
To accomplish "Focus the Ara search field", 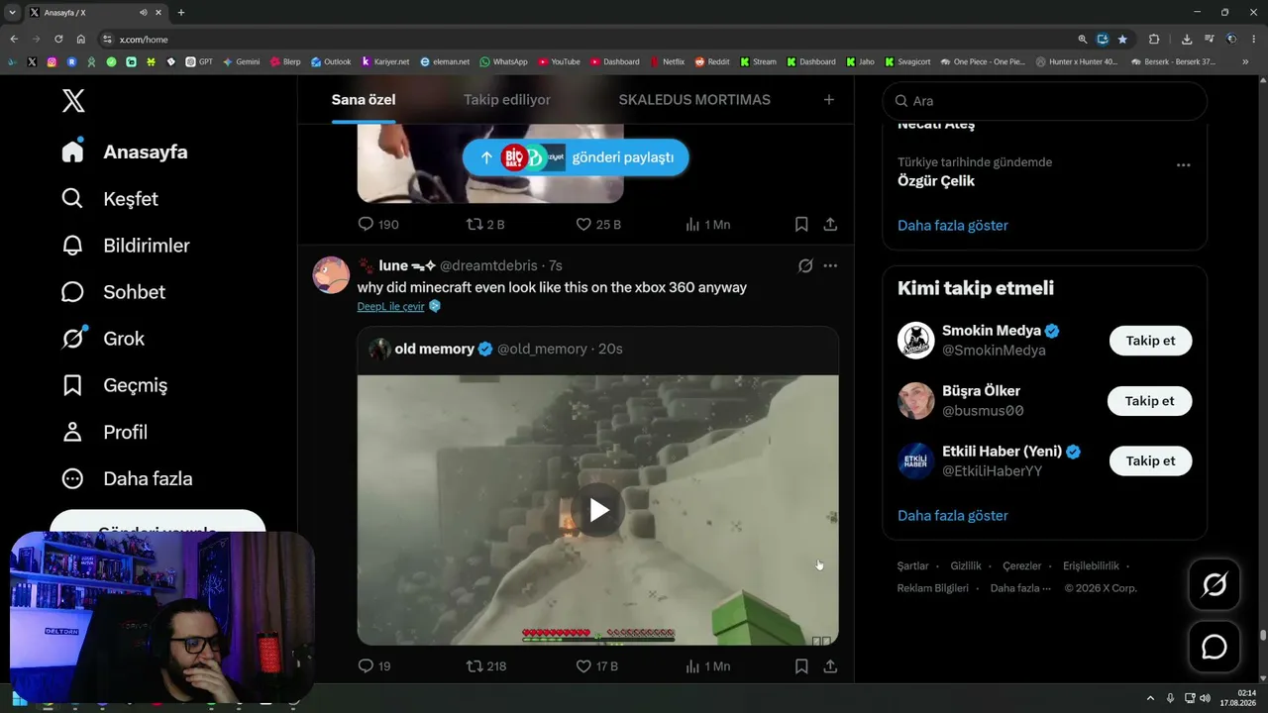I will coord(1044,101).
